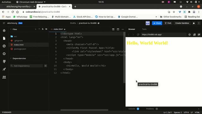
Task: Click the editor horizontal scrollbar
Action: [84, 110]
